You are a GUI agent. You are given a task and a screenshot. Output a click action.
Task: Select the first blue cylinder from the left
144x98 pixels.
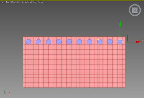pyautogui.click(x=28, y=42)
